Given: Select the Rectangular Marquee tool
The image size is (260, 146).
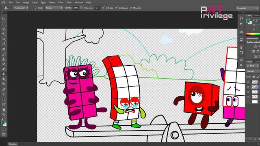Looking at the screenshot, I should (4, 24).
